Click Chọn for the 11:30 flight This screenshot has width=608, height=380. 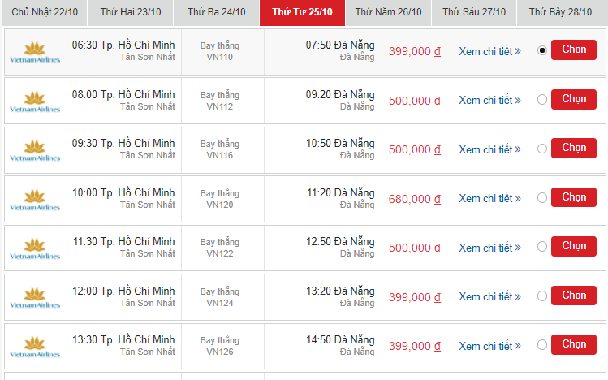point(574,246)
